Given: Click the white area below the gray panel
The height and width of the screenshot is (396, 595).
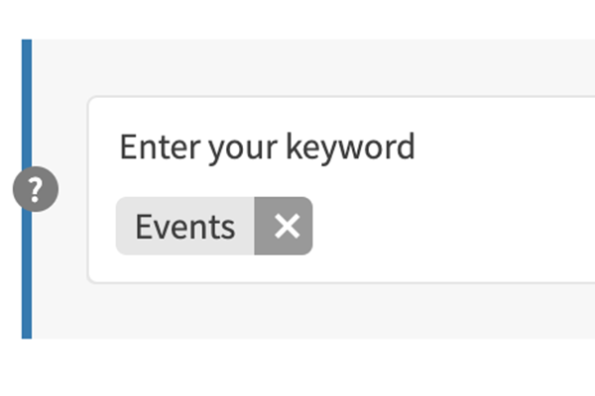Looking at the screenshot, I should 297,368.
